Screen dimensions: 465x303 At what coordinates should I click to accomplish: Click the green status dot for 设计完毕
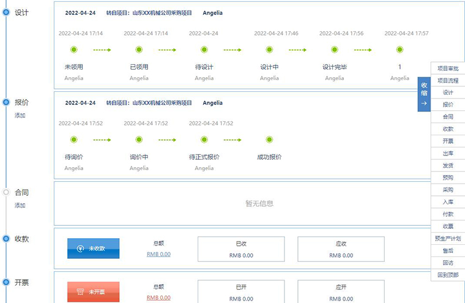[x=335, y=50]
